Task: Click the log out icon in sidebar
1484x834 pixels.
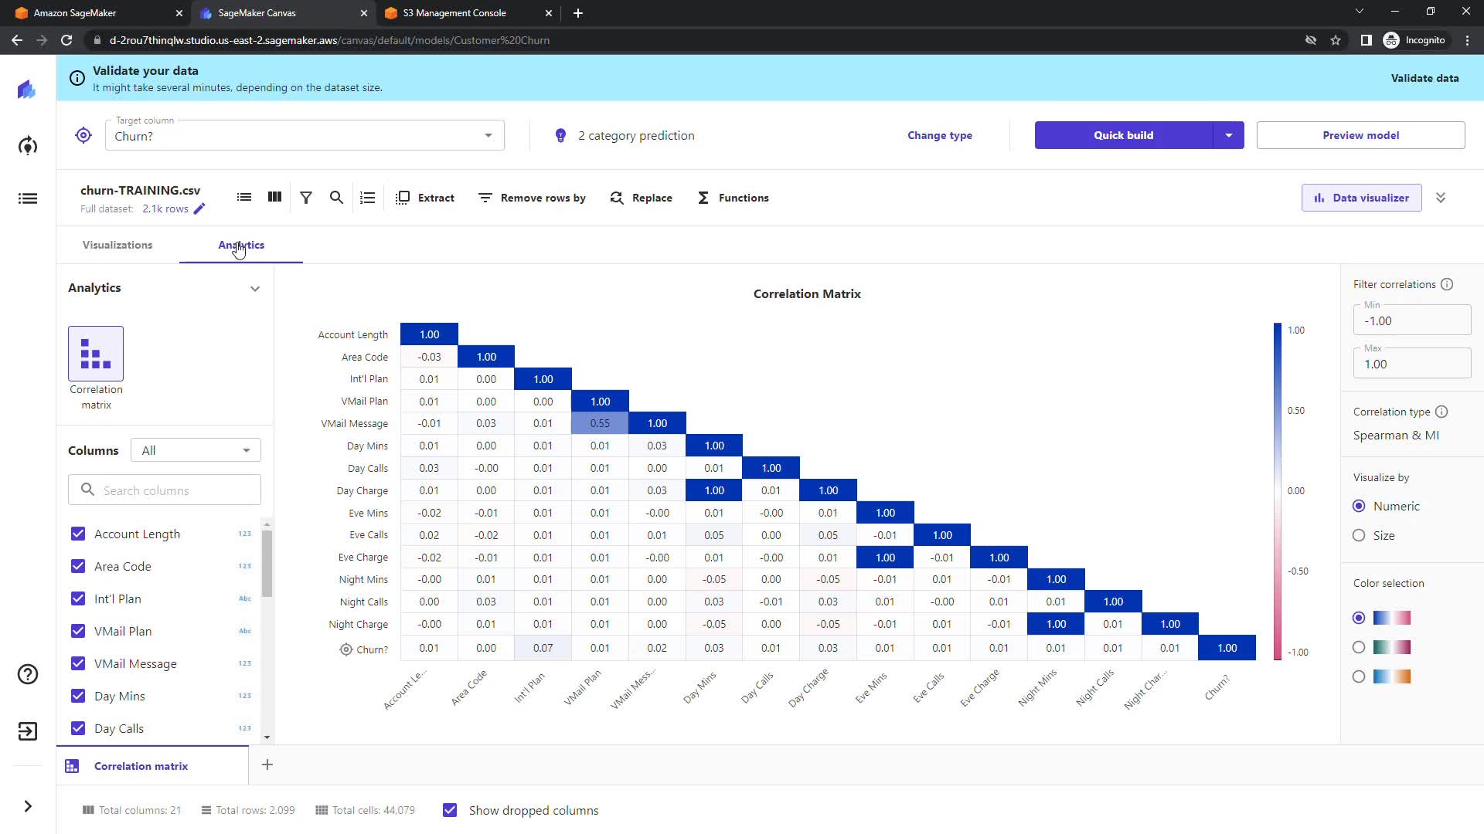Action: pyautogui.click(x=28, y=731)
